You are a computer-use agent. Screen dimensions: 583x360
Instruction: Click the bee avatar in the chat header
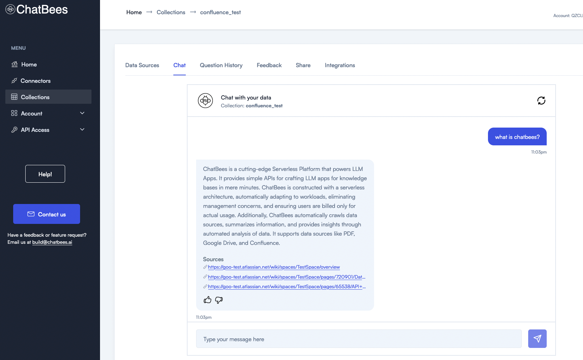(205, 101)
